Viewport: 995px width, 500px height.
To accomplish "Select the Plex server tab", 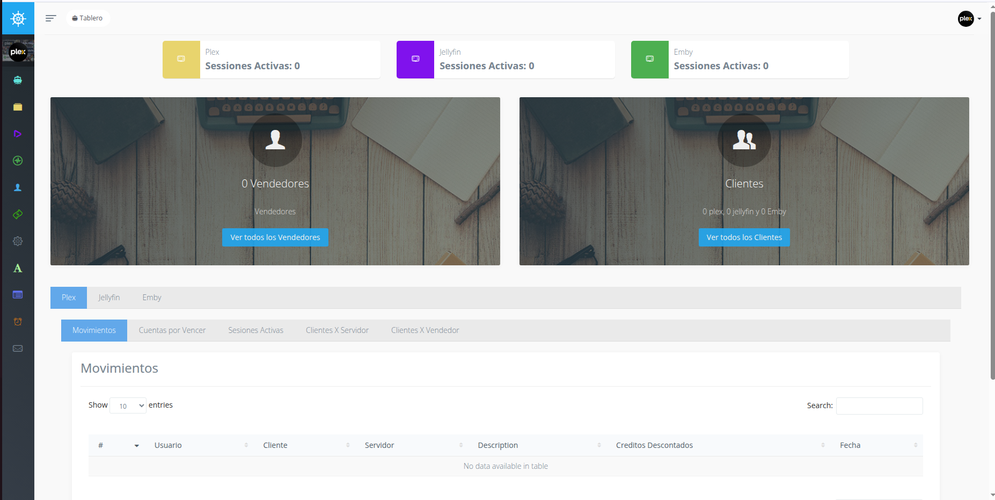I will [x=69, y=298].
